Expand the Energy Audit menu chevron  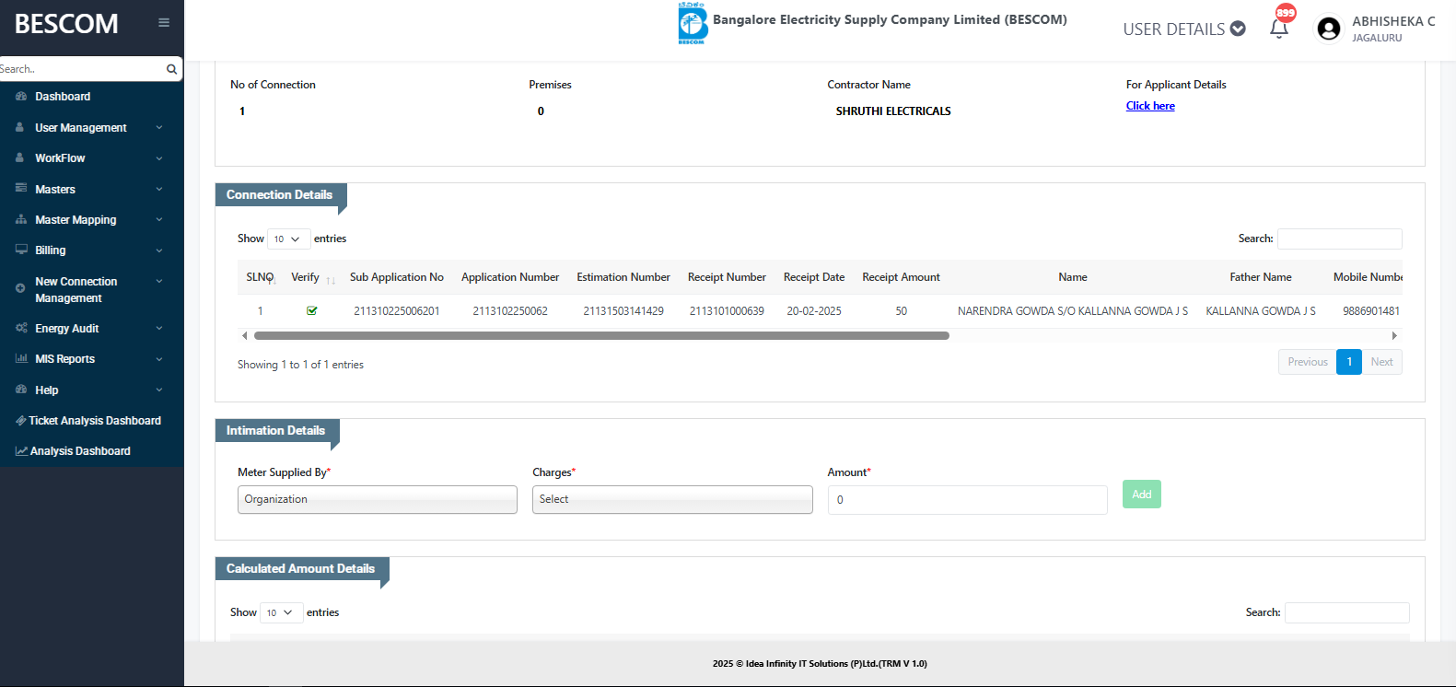[159, 329]
